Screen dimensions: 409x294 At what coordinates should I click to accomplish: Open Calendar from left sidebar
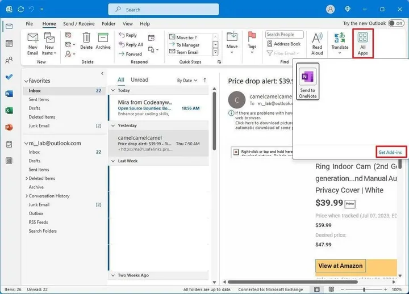[x=9, y=43]
